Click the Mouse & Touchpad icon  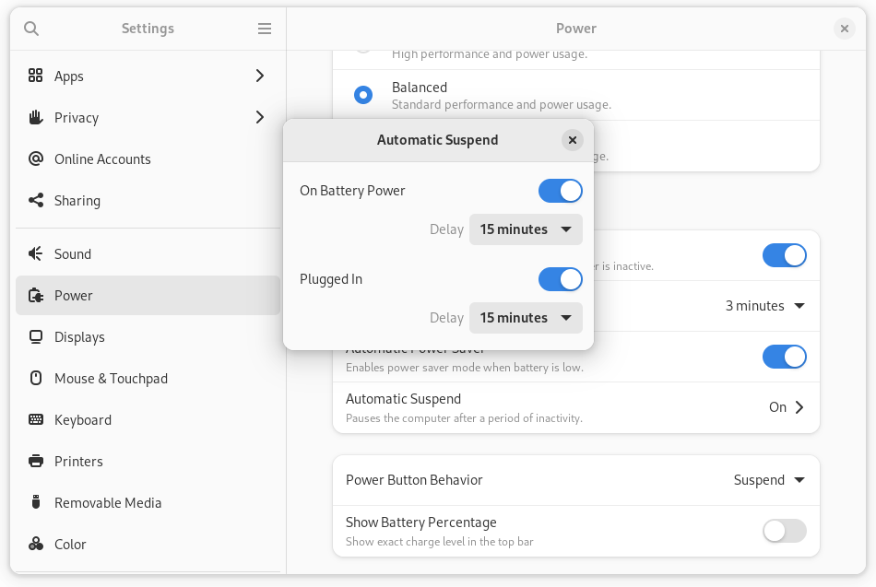pos(36,378)
